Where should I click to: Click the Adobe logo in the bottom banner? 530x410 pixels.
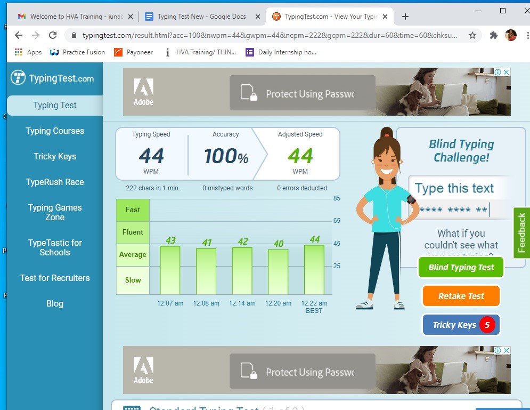(143, 371)
